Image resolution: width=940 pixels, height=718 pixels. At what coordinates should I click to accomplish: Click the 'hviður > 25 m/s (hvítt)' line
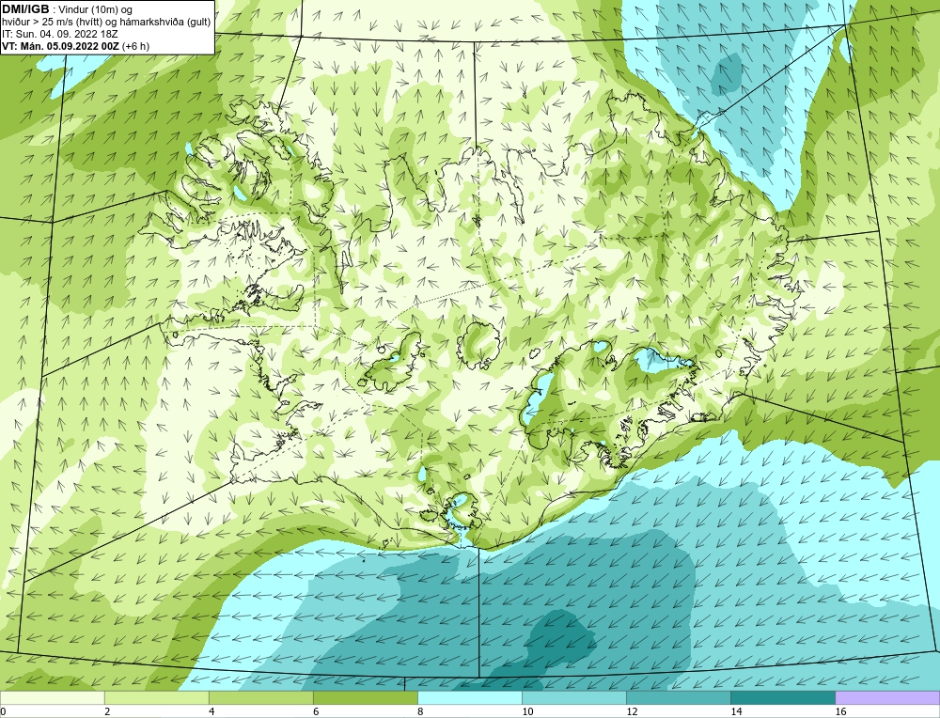click(x=107, y=23)
